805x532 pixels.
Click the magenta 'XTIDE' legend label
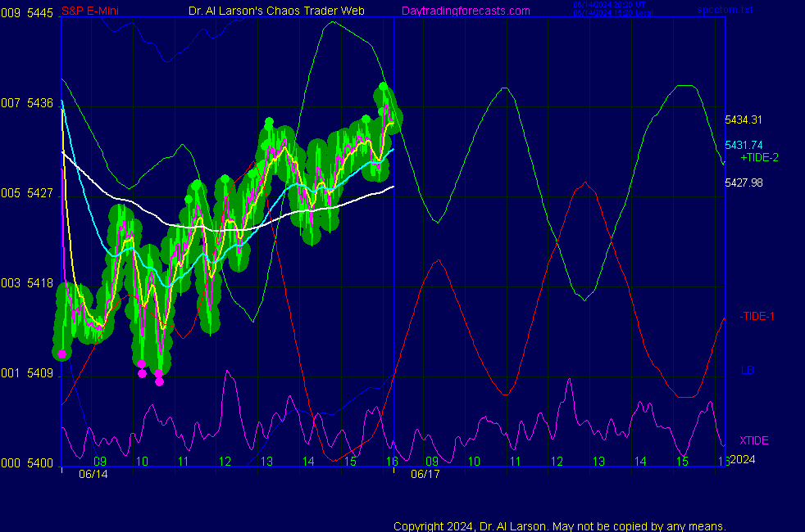pos(754,441)
